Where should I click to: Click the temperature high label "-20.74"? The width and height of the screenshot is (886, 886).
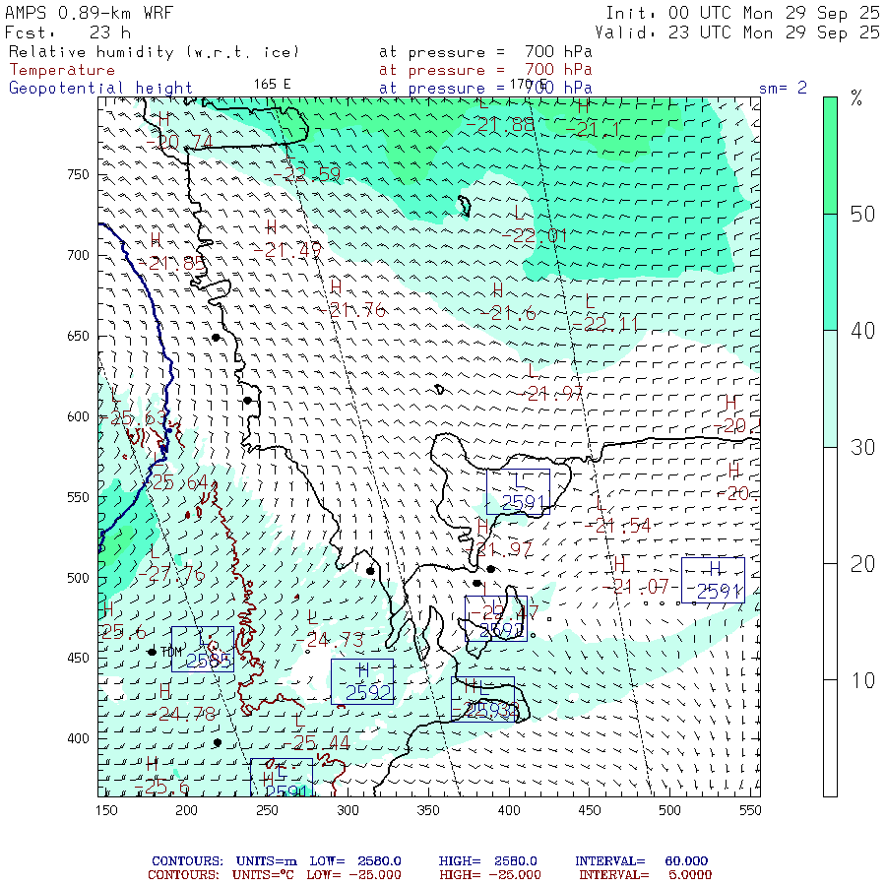(180, 142)
